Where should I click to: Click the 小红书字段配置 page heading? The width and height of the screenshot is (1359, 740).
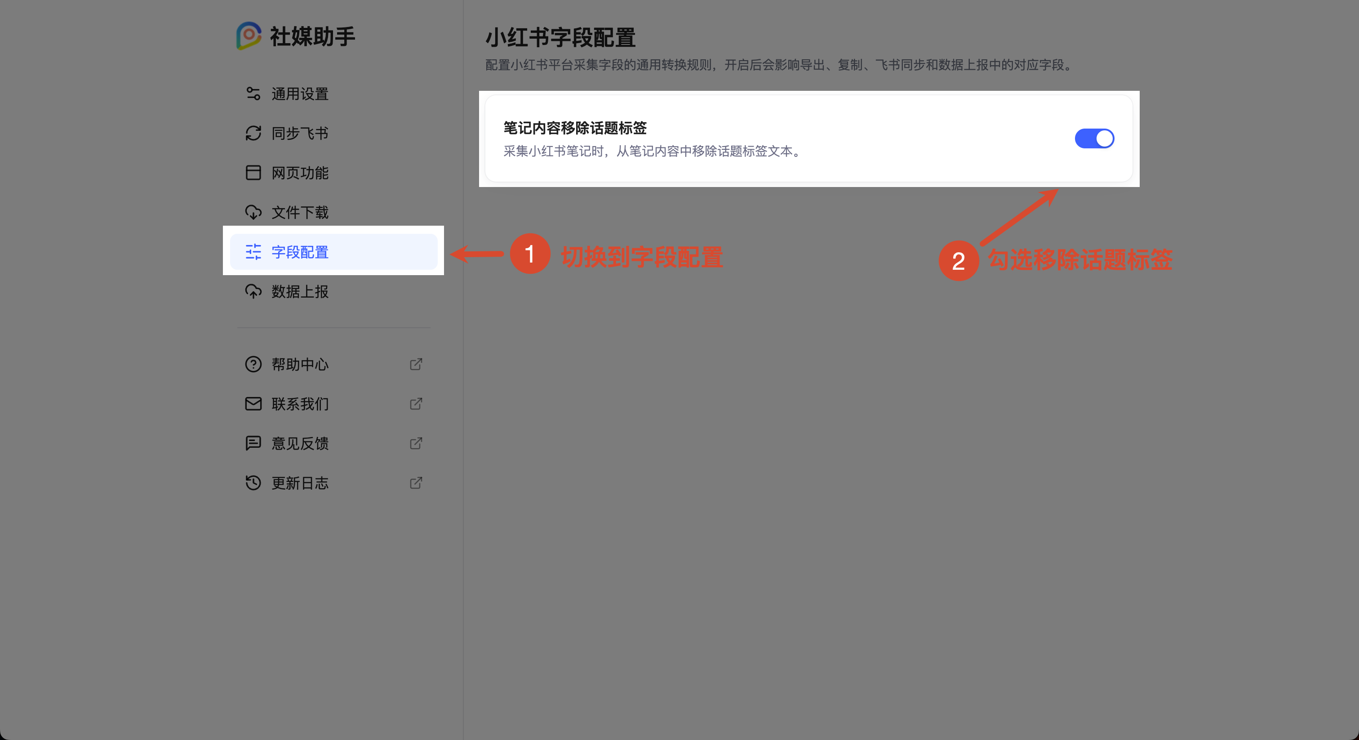click(560, 38)
